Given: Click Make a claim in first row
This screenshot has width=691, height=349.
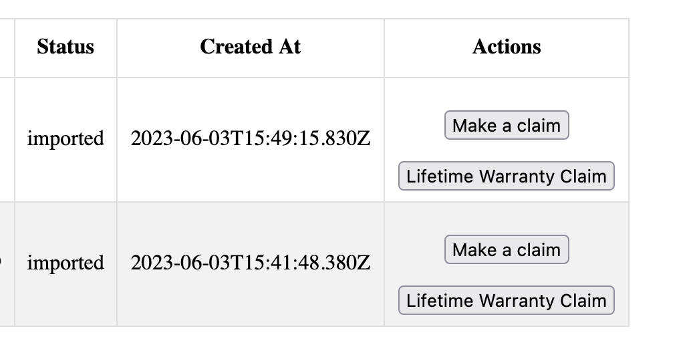Looking at the screenshot, I should pyautogui.click(x=507, y=126).
